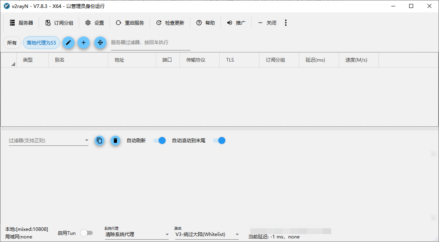Click 重启服务 to restart the service
Screen dimensions: 439x242
[x=130, y=23]
